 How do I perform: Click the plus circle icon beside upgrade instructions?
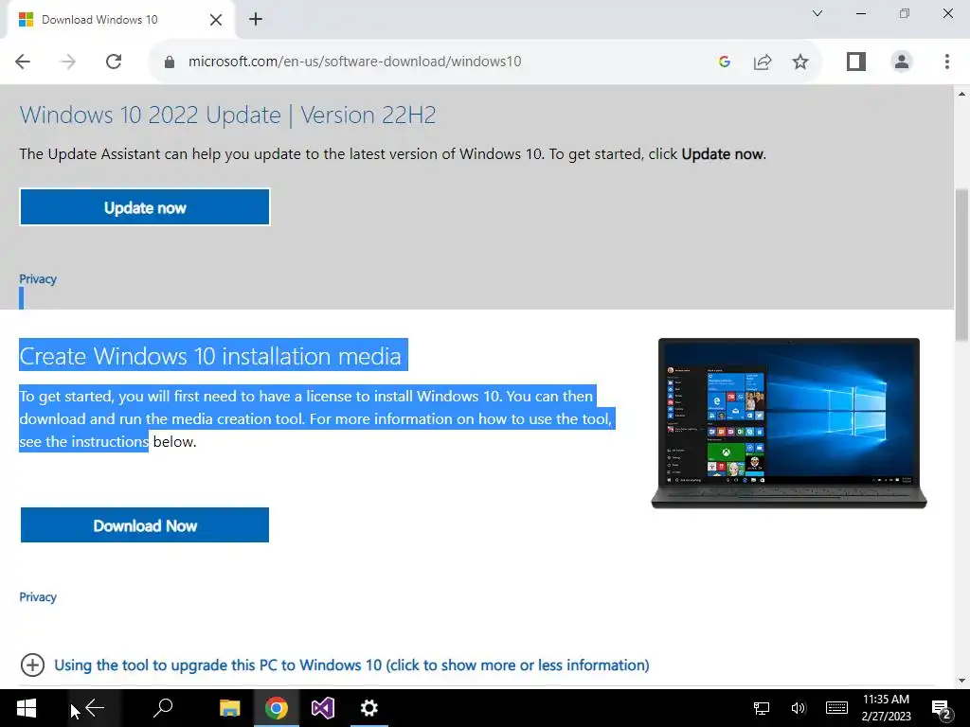coord(32,665)
